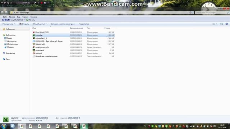The image size is (230, 129).
Task: Click the Bandicam red record stop button
Action: [x=42, y=3]
